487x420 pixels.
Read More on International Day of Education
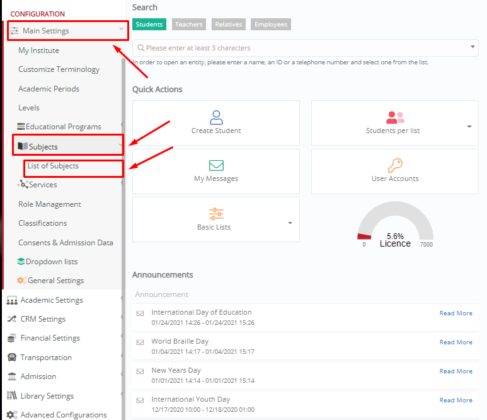(x=456, y=313)
